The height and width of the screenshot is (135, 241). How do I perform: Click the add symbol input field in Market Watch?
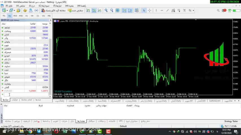coord(17,94)
